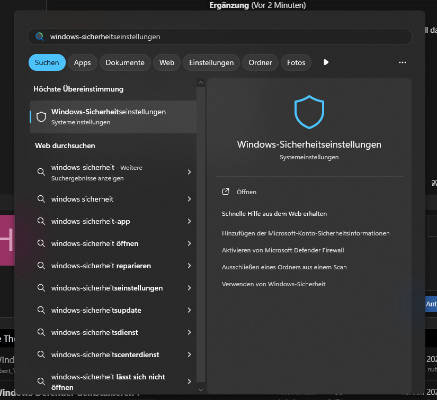The height and width of the screenshot is (400, 437).
Task: Expand chevron for windows-sicherheitsdienst suggestion
Action: [189, 332]
